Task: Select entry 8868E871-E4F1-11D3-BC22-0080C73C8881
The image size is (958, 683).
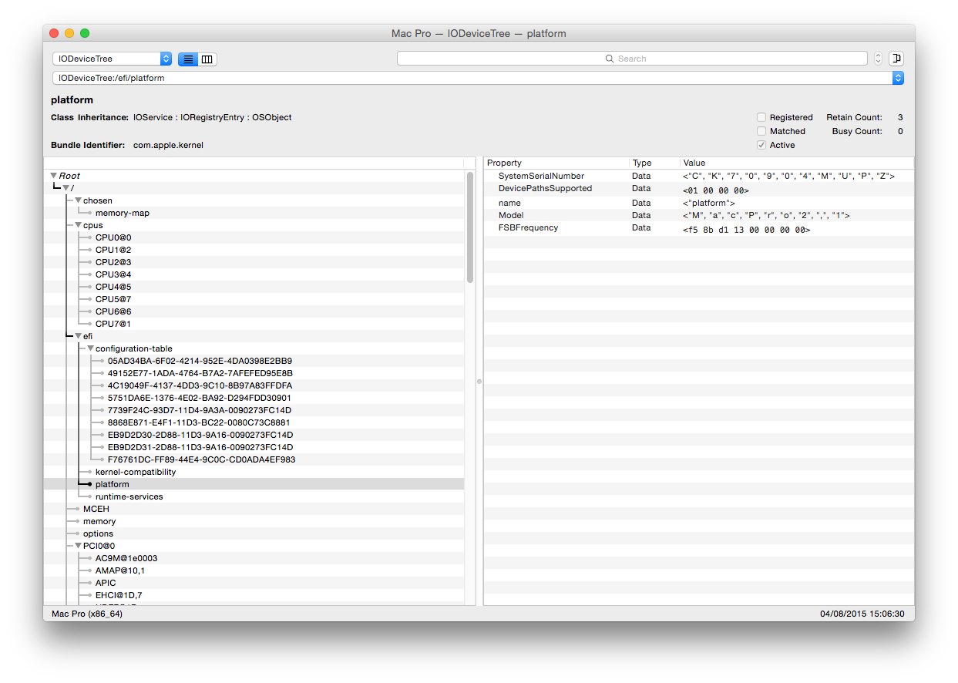Action: (199, 422)
